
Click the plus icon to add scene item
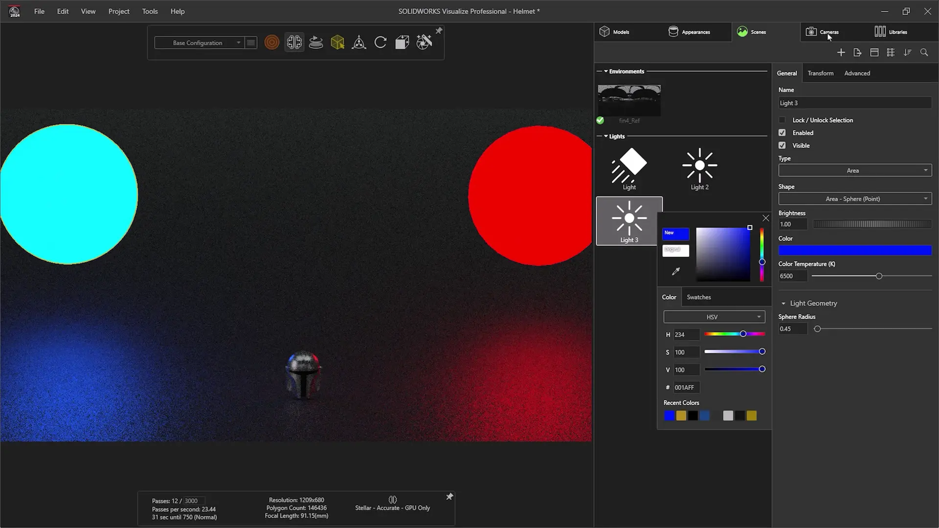(841, 52)
